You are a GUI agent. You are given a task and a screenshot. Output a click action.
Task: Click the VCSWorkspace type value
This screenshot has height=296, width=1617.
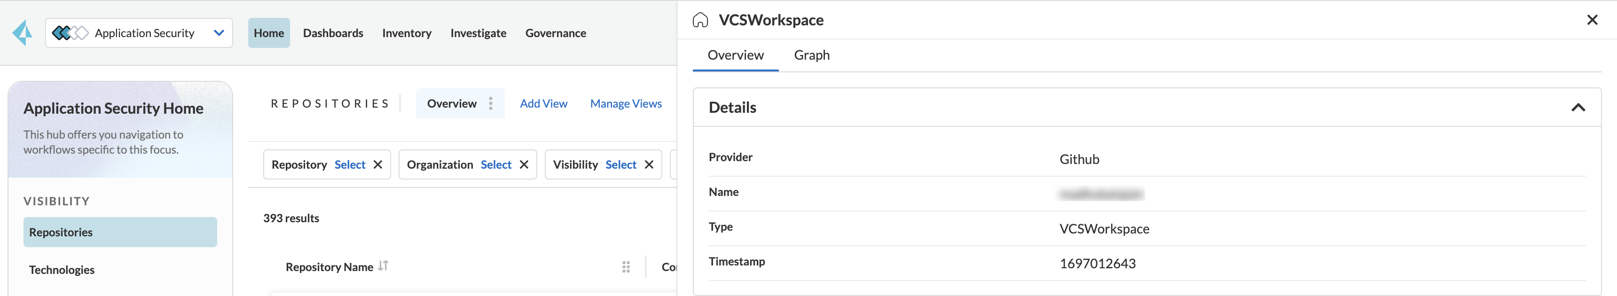[1104, 229]
